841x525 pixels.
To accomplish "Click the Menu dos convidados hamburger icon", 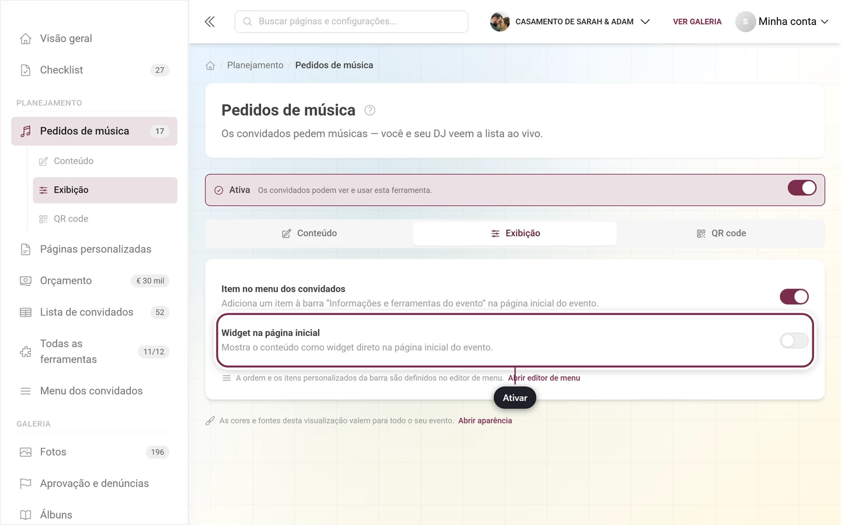I will [x=26, y=391].
